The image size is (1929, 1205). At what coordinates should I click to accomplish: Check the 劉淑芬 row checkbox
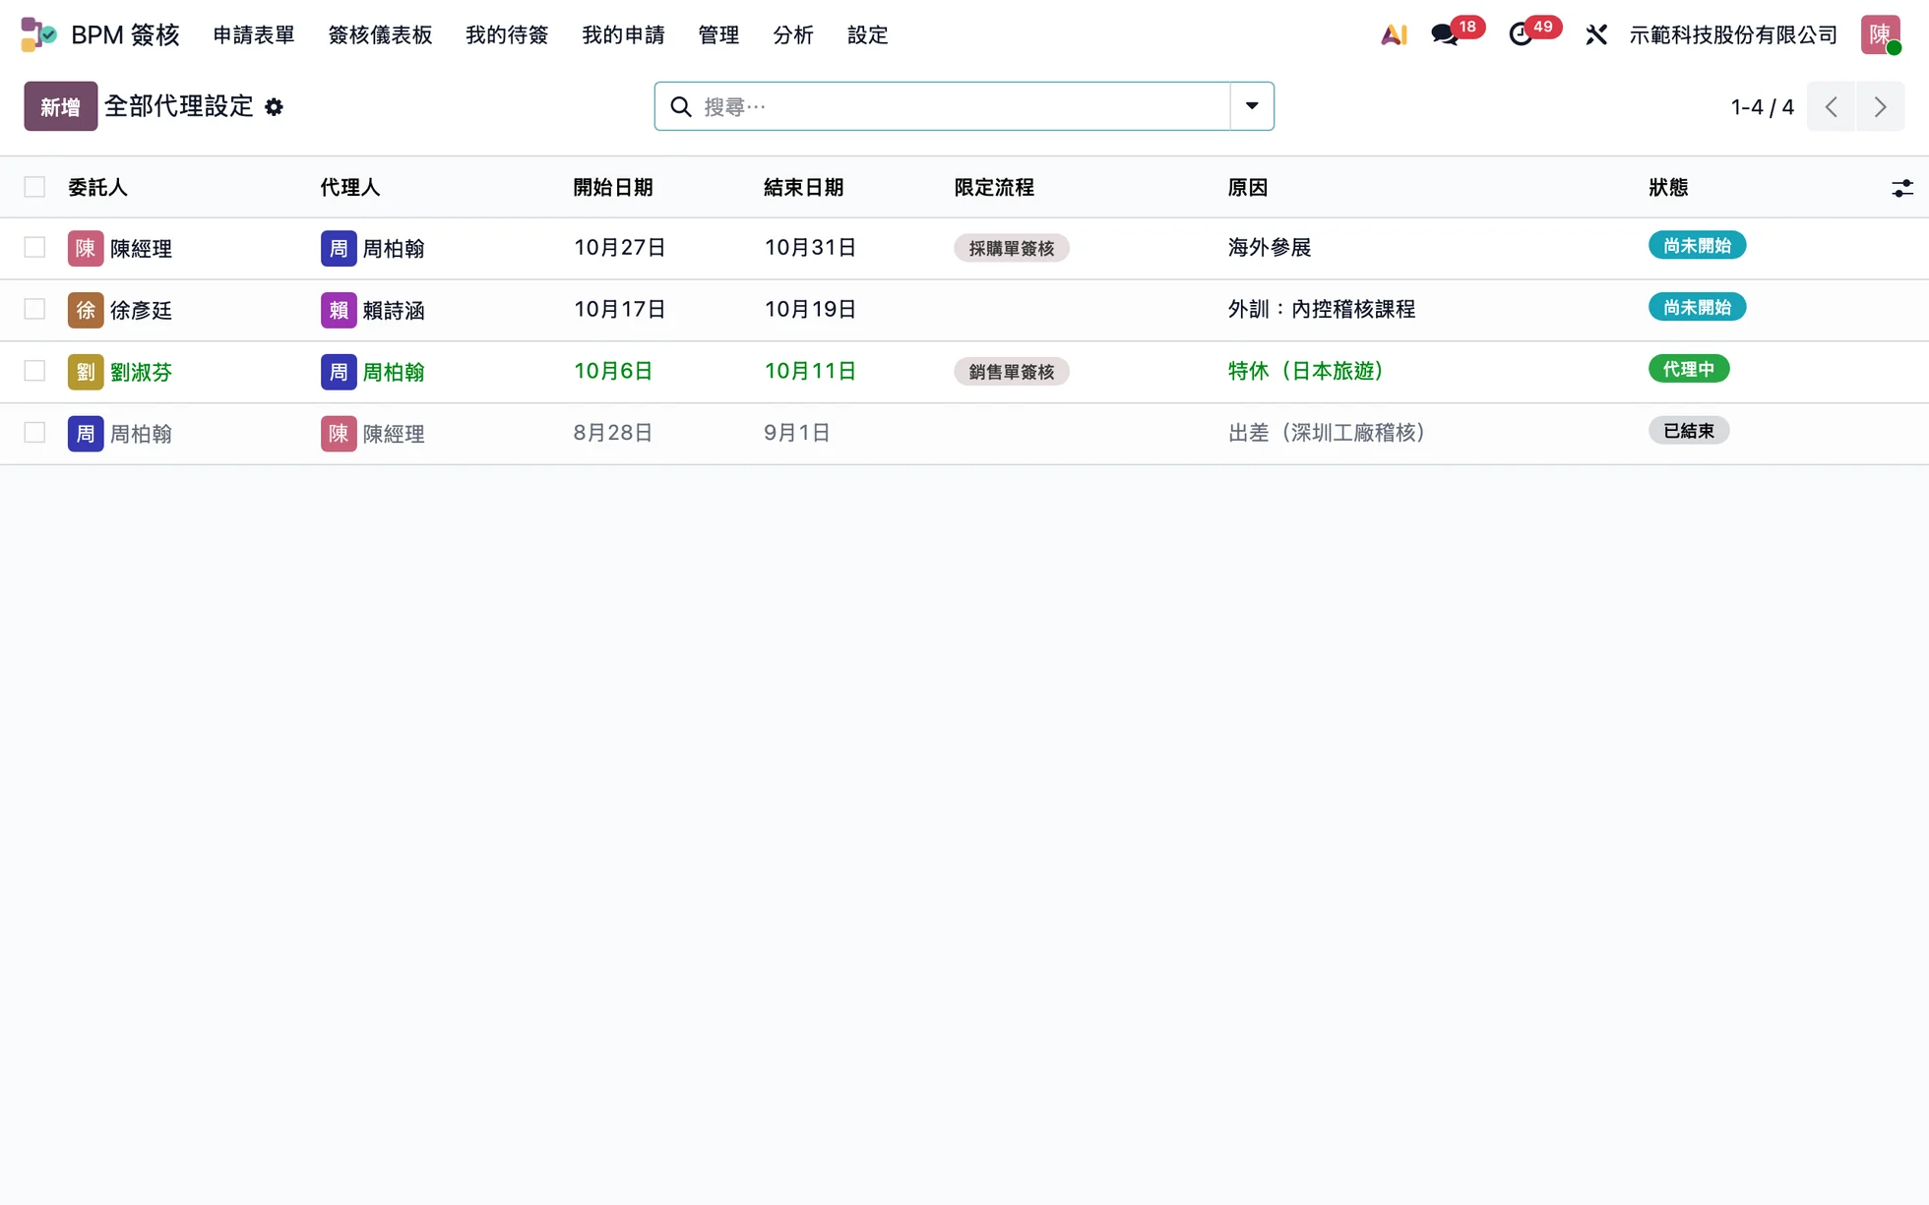coord(34,371)
